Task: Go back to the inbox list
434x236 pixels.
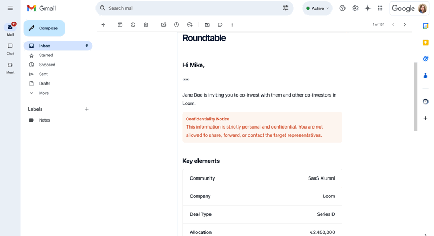Action: (104, 24)
